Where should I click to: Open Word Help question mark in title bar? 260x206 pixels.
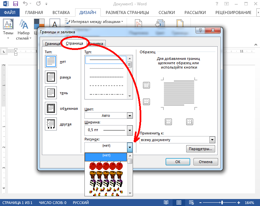(217, 4)
